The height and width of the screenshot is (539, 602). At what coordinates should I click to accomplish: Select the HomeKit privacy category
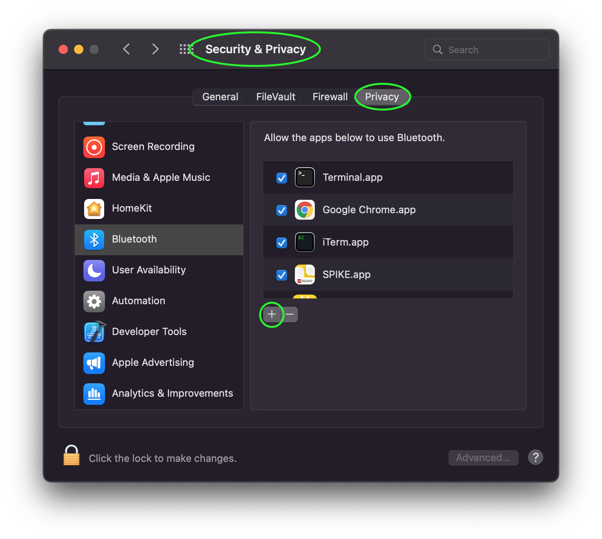point(159,209)
